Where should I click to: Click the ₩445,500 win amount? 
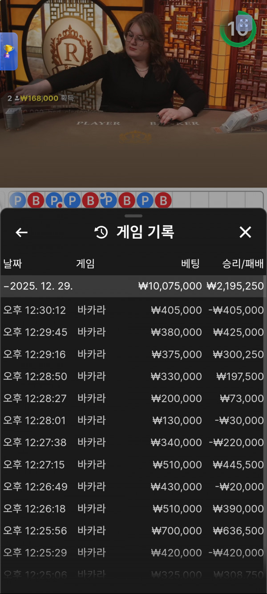click(238, 464)
